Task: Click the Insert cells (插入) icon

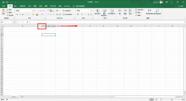Action: click(120, 11)
